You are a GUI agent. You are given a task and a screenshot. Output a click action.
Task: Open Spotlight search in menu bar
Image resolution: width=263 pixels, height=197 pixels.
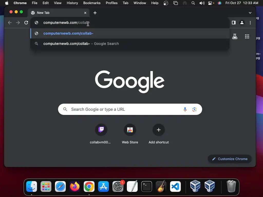coord(193,3)
